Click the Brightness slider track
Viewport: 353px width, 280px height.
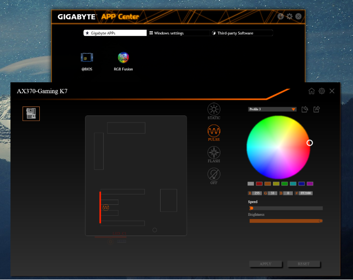click(x=286, y=221)
